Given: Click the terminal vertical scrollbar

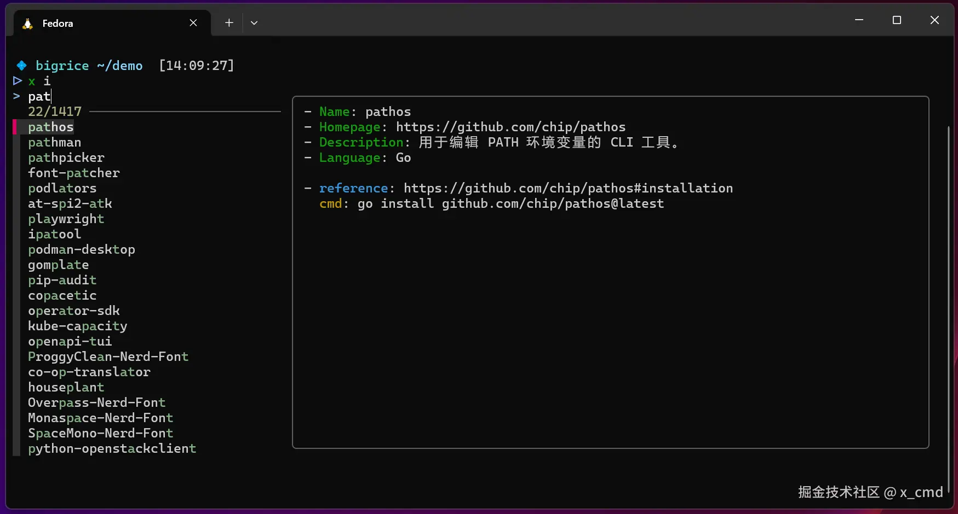Looking at the screenshot, I should (949, 301).
